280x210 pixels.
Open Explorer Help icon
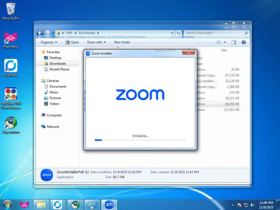244,42
